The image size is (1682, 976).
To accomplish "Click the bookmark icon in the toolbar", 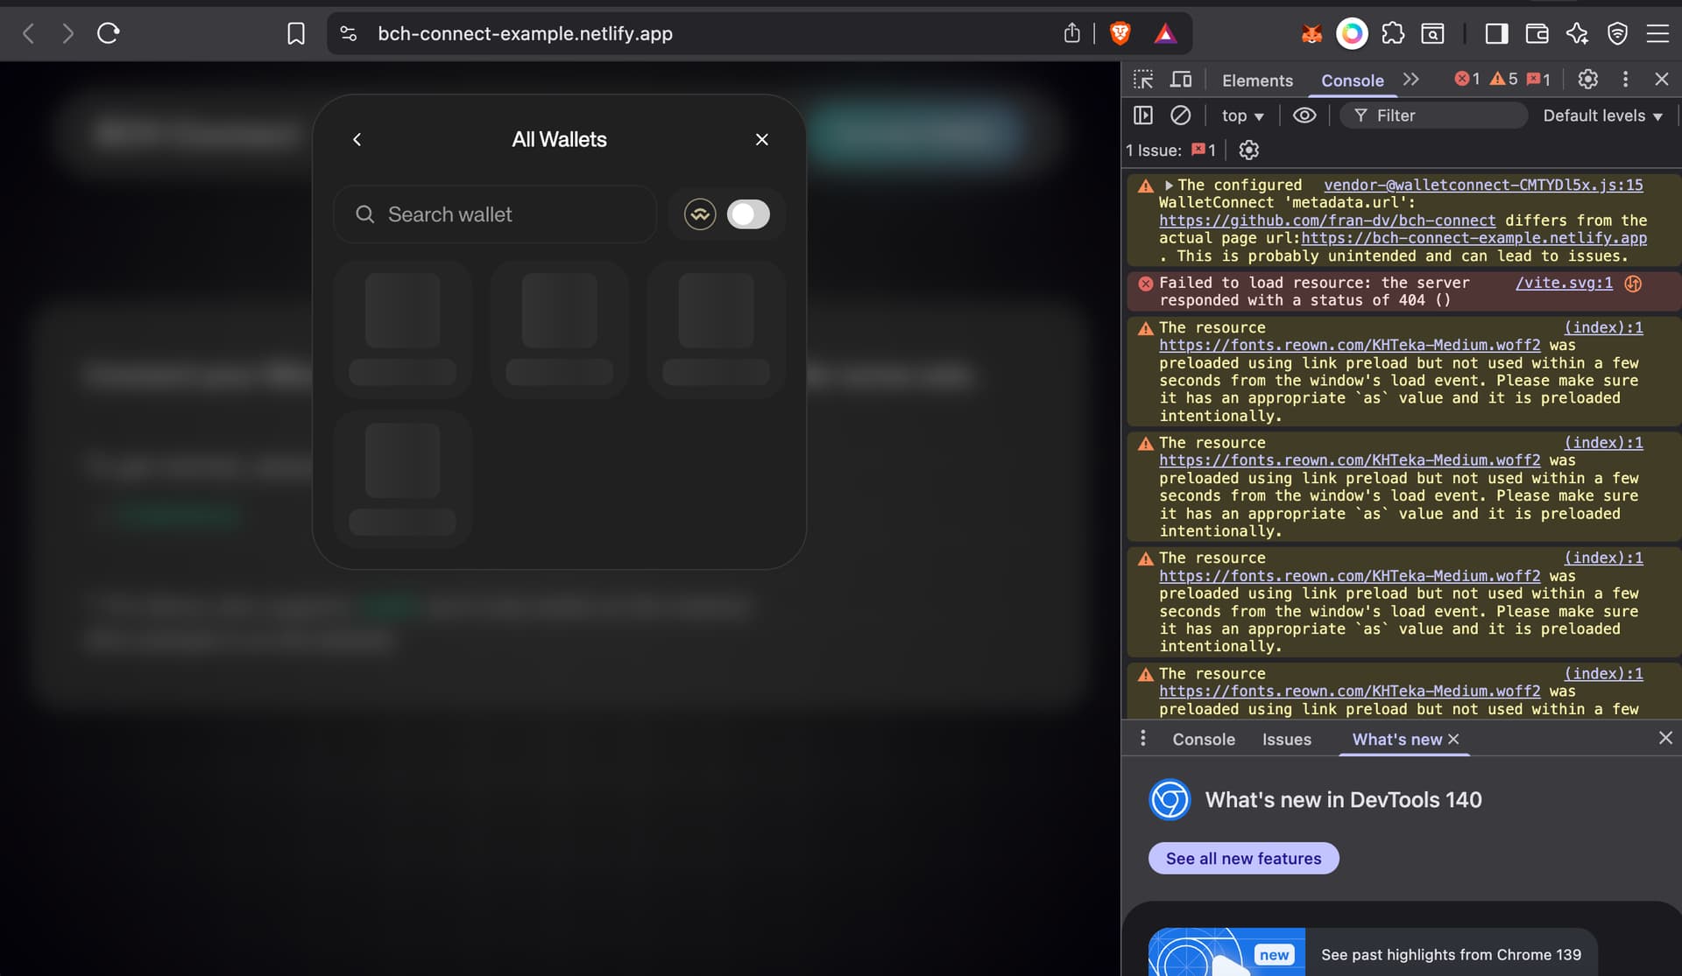I will tap(296, 33).
